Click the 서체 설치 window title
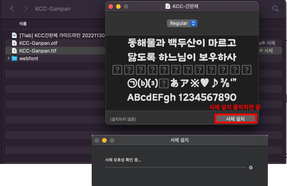287x186 pixels. tap(180, 140)
